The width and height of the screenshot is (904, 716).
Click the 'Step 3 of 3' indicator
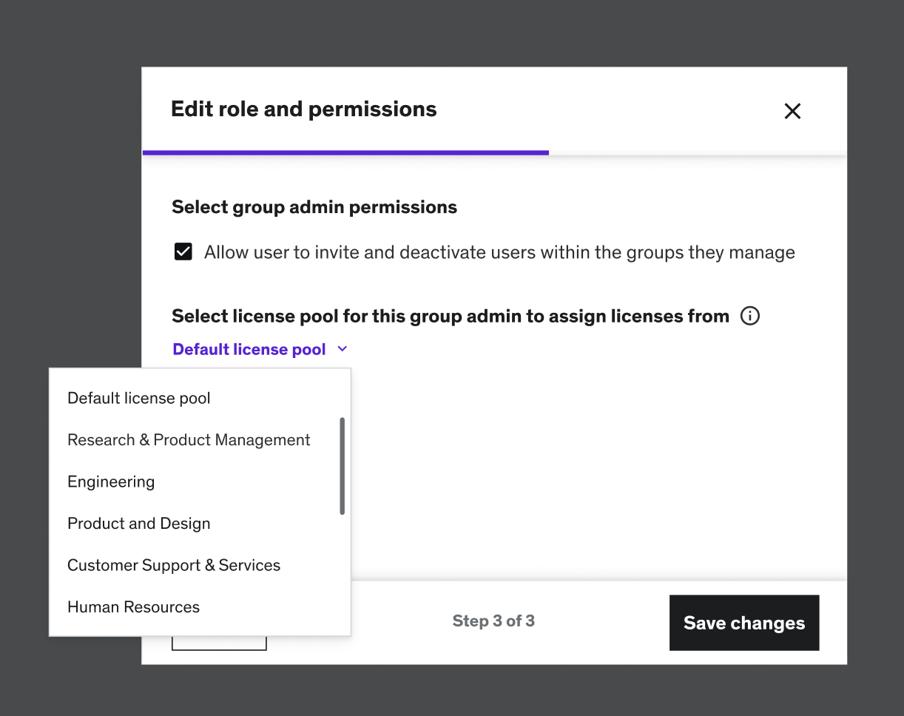point(493,621)
